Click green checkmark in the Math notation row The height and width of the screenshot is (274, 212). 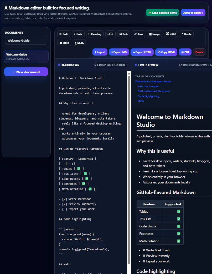click(x=179, y=241)
